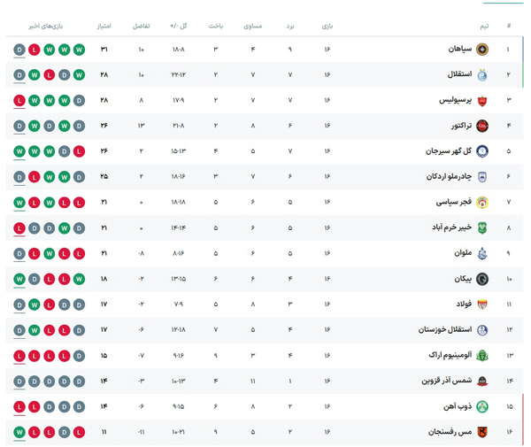The width and height of the screenshot is (531, 447).
Task: Sort table by امتیاز column header
Action: pos(104,26)
